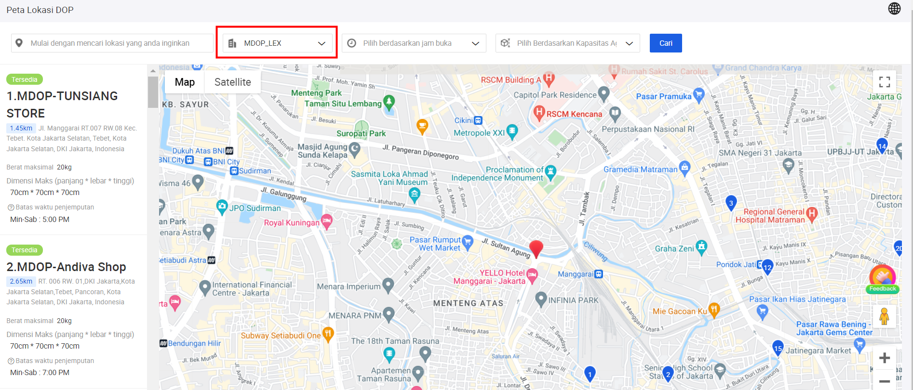Zoom out on the map
The image size is (913, 390).
(885, 380)
